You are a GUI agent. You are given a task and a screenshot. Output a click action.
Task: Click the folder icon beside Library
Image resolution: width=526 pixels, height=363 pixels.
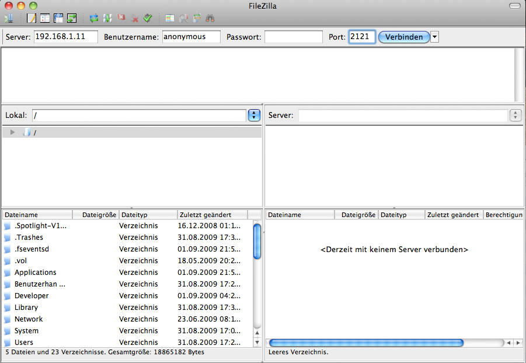[8, 308]
